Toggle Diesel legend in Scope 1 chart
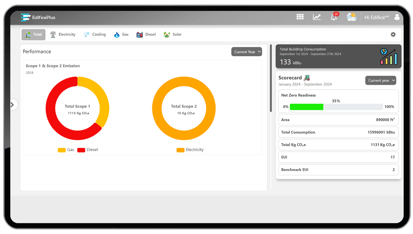Screen dimensions: 413x234 click(87, 150)
